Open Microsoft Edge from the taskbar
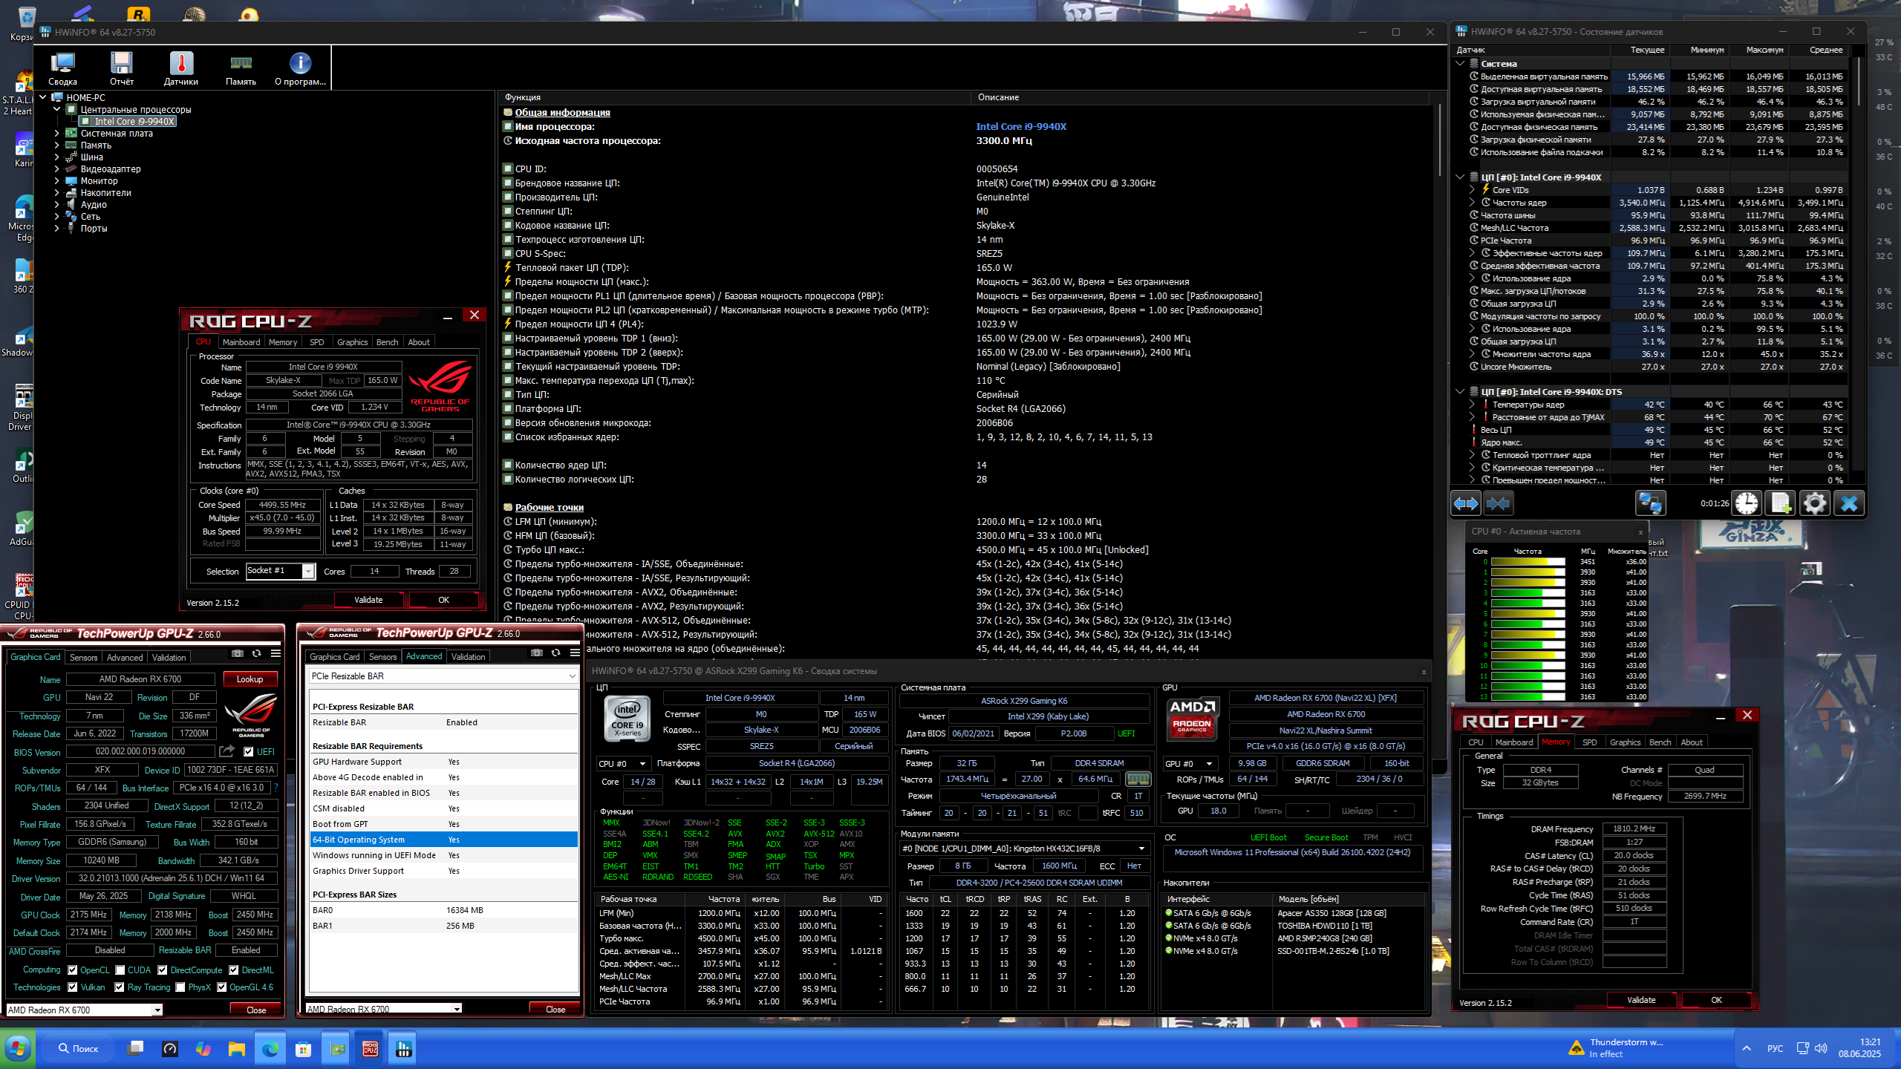This screenshot has height=1069, width=1901. point(270,1049)
